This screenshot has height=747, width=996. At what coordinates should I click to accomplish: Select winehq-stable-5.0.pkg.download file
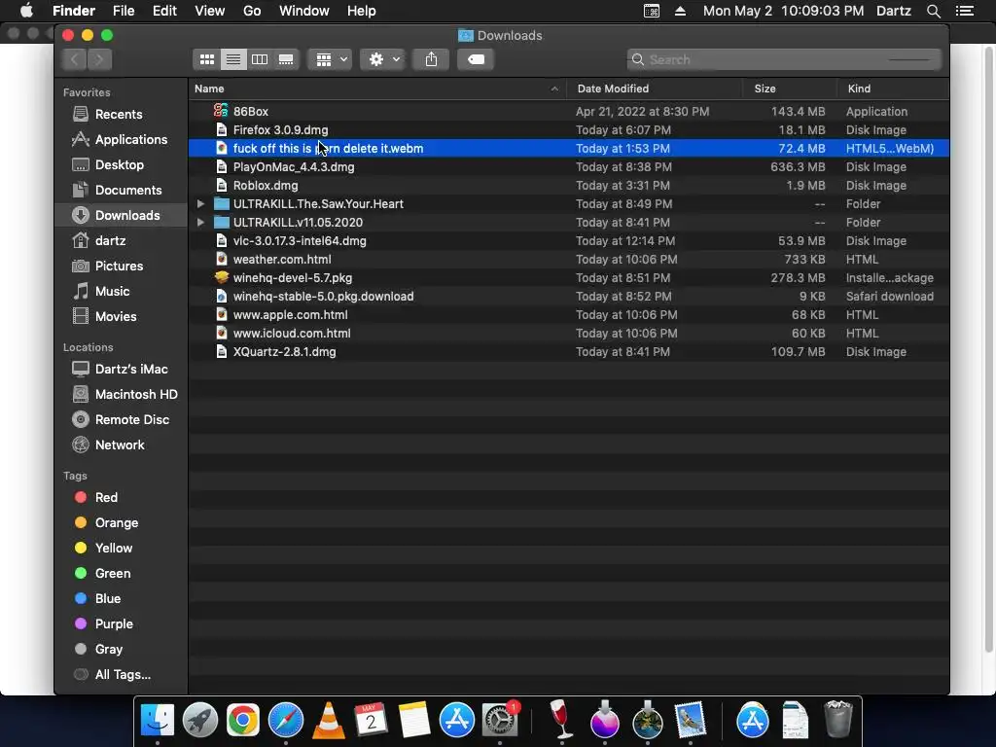point(568,296)
